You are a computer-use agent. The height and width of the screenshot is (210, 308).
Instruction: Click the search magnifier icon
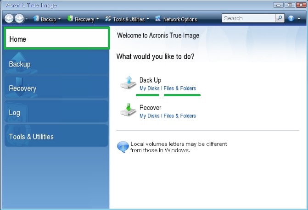280,18
